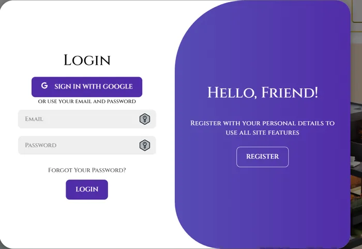Click the 'use all site features' text
The width and height of the screenshot is (362, 249).
point(263,133)
